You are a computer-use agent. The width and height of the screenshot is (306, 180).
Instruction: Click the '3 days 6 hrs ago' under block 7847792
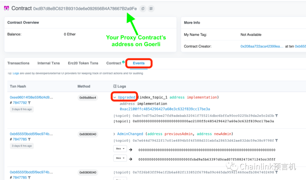click(22, 109)
